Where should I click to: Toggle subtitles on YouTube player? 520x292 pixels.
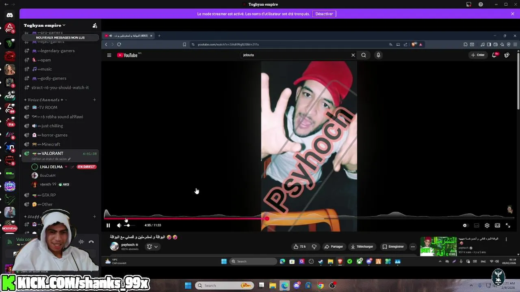pyautogui.click(x=477, y=225)
